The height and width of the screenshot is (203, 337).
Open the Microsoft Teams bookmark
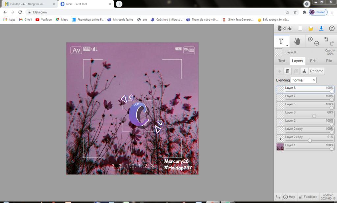pos(120,19)
